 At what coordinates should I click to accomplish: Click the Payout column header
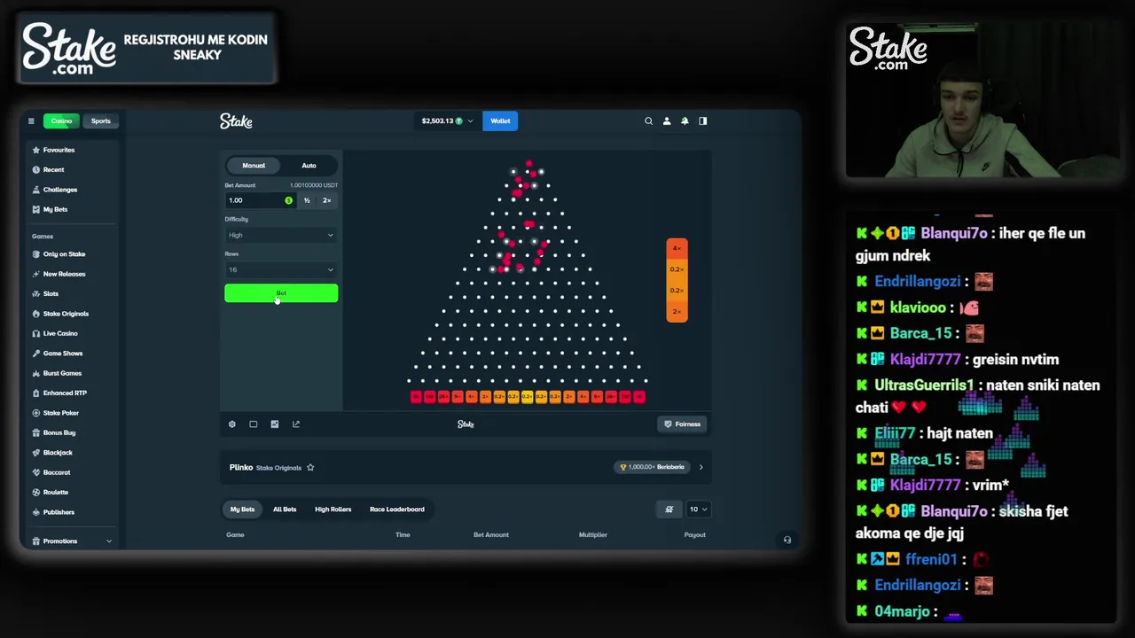[694, 535]
